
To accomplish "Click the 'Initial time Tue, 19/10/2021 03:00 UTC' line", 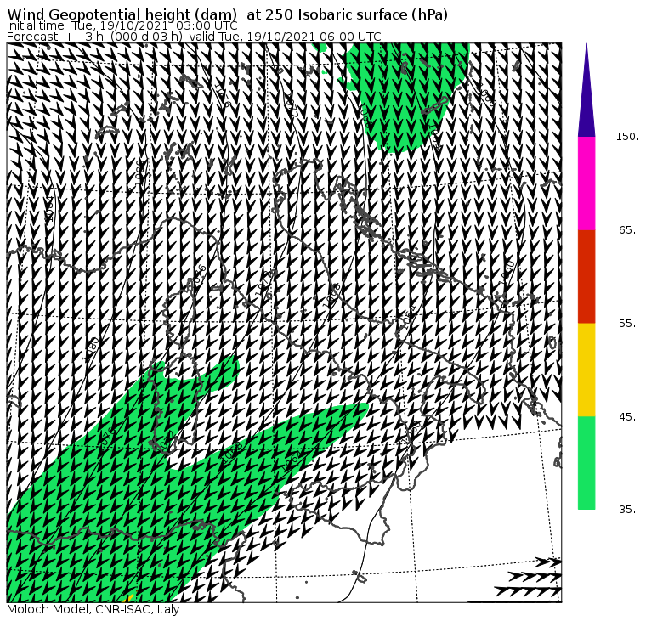I will pos(122,25).
